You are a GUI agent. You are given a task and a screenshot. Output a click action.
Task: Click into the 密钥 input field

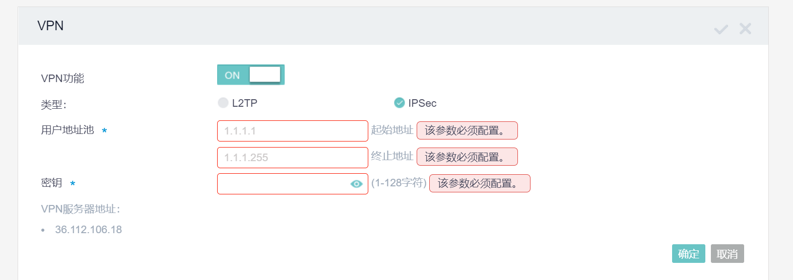(282, 184)
